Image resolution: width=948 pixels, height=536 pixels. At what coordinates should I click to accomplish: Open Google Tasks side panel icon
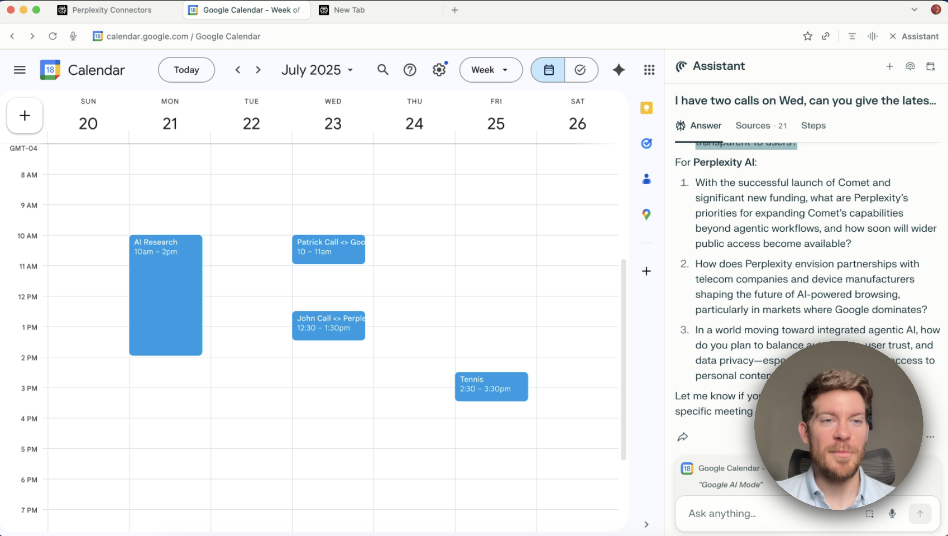coord(647,143)
